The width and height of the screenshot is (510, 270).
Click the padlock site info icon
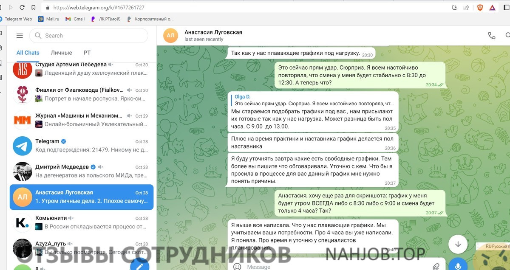tap(47, 8)
